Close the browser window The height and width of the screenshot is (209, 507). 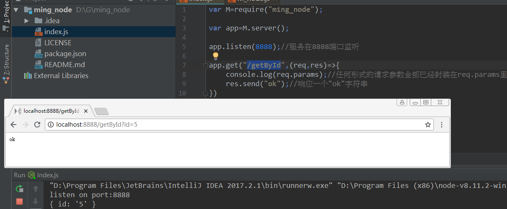pos(440,103)
